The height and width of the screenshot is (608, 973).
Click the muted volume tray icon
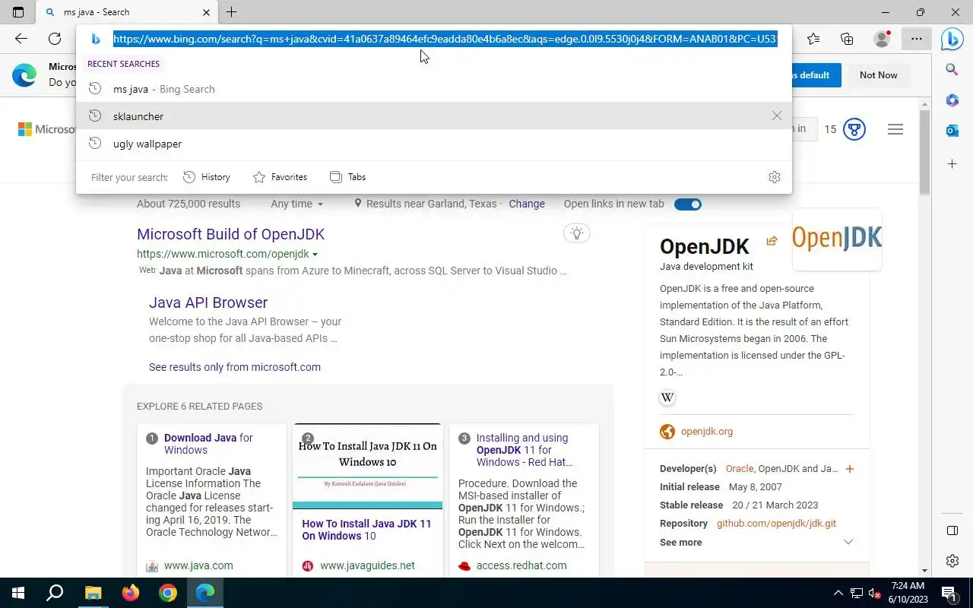tap(874, 593)
